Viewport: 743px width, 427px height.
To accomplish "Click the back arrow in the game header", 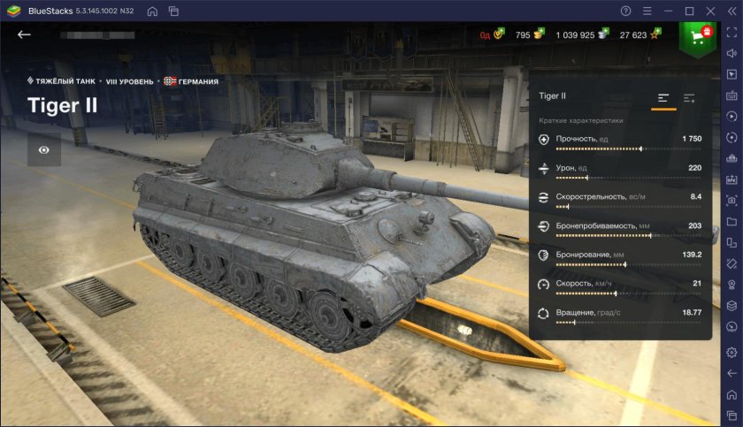I will (24, 34).
